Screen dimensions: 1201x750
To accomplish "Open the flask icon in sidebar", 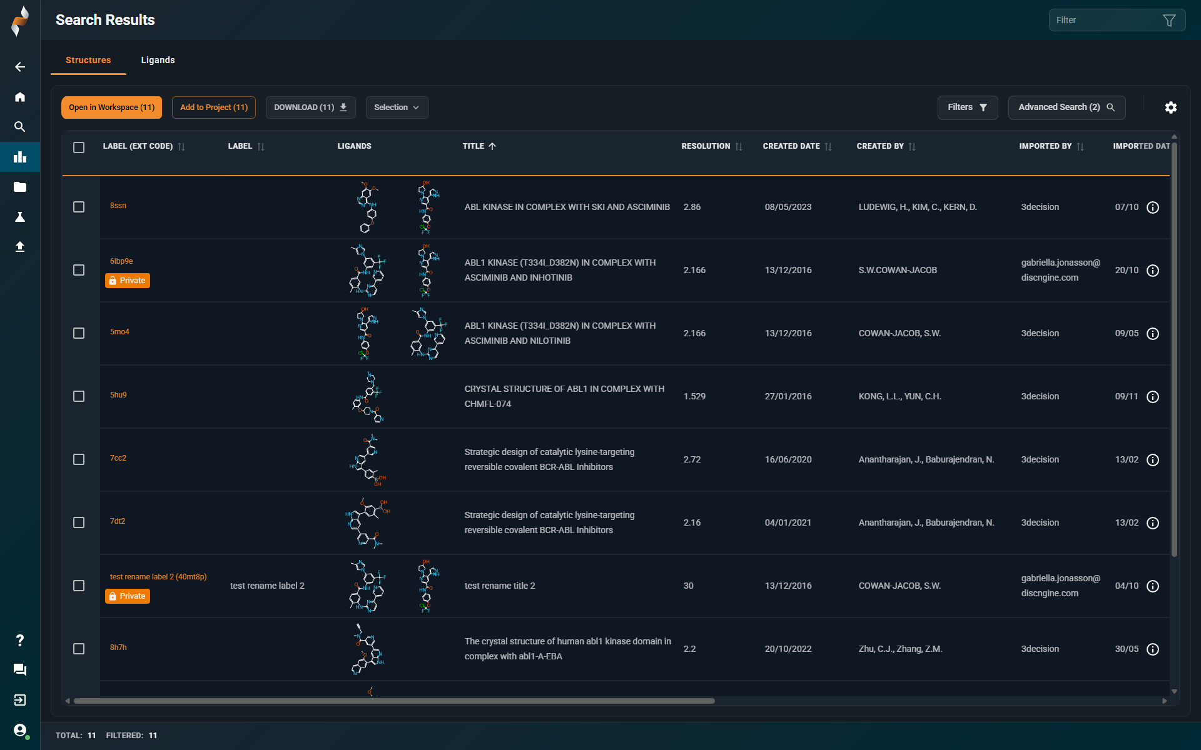I will pyautogui.click(x=20, y=217).
